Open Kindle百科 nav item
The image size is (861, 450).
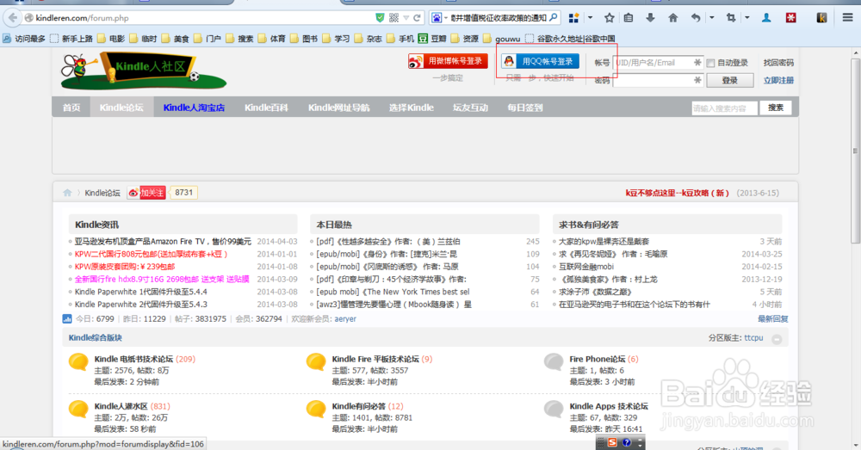pyautogui.click(x=266, y=108)
